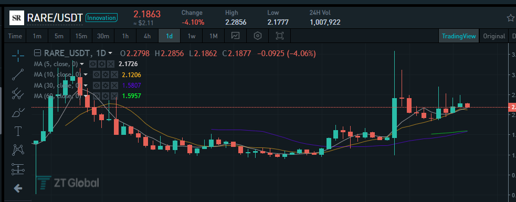
Task: Hide the MA 60 indicator line
Action: coord(97,96)
